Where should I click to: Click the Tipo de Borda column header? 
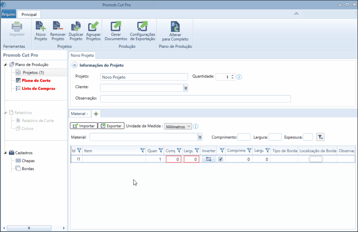coord(284,151)
